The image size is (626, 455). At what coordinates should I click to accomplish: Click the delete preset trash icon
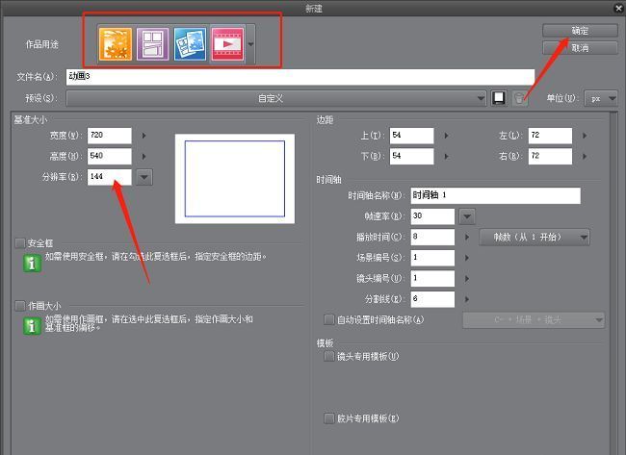click(520, 98)
